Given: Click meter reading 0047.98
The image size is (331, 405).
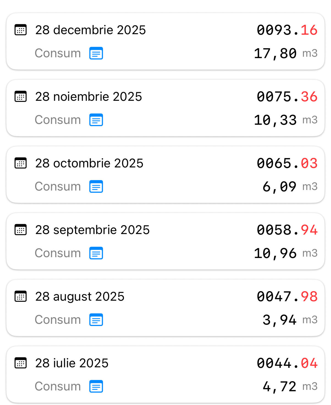Looking at the screenshot, I should tap(287, 297).
